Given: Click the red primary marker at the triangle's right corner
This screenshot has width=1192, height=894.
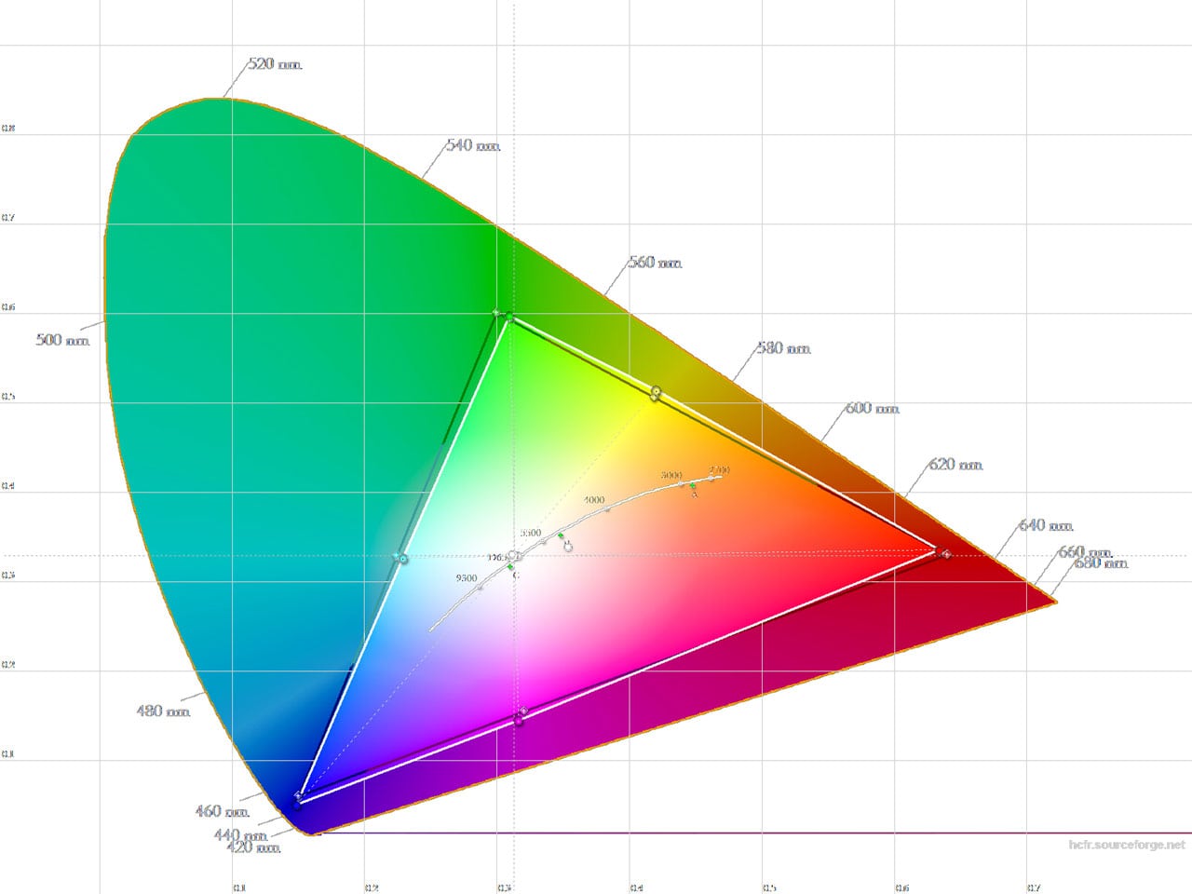Looking at the screenshot, I should [x=945, y=554].
